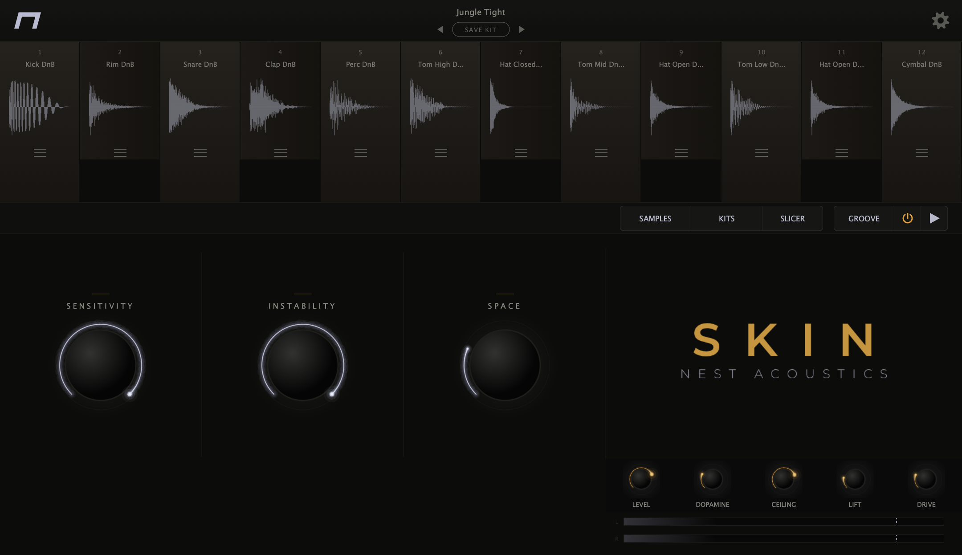Trigger the Cymbal DnB waveform
Viewport: 962px width, 555px height.
click(922, 107)
